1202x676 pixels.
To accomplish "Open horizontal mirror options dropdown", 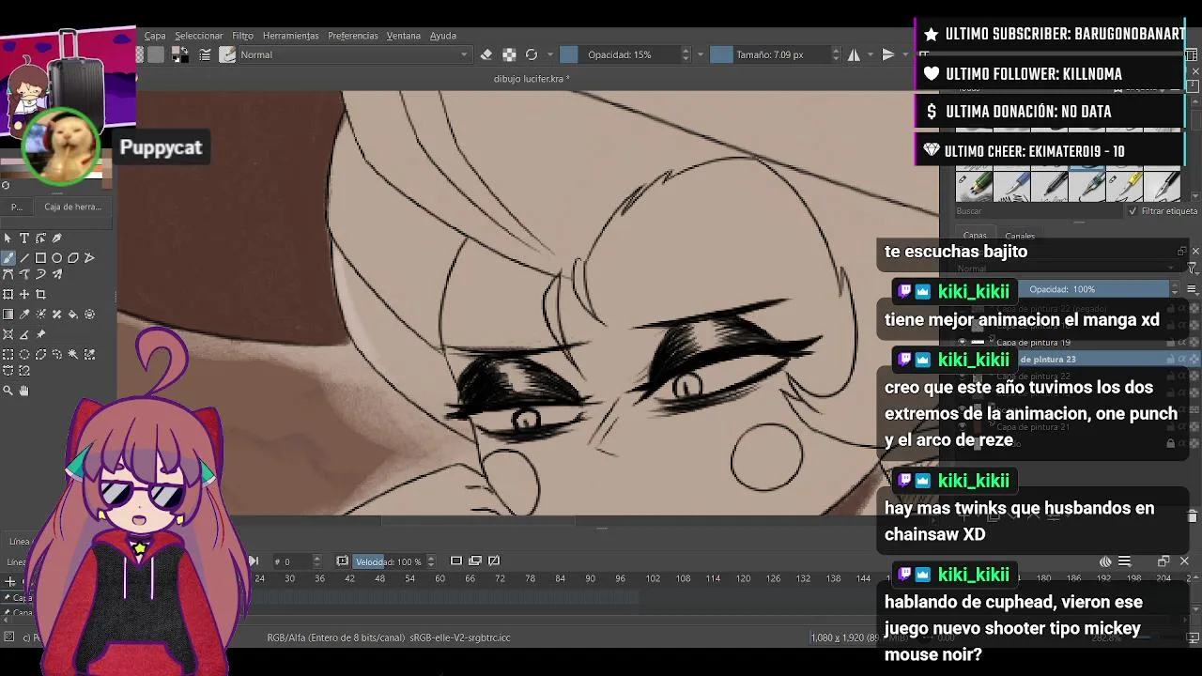I will tap(870, 54).
